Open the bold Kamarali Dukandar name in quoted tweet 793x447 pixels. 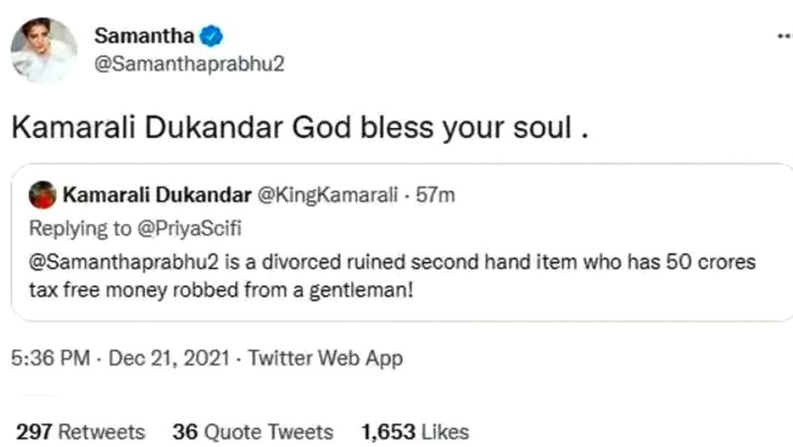pos(157,196)
